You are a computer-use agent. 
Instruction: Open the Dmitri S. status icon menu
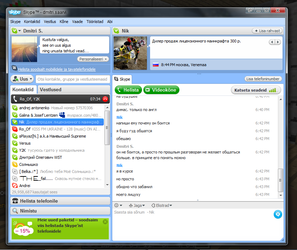coord(16,31)
